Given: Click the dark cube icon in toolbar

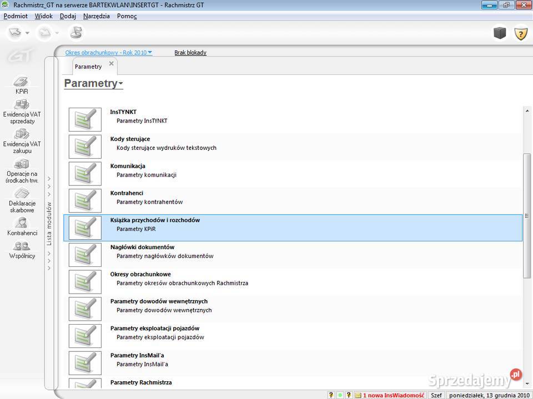Looking at the screenshot, I should click(x=500, y=33).
